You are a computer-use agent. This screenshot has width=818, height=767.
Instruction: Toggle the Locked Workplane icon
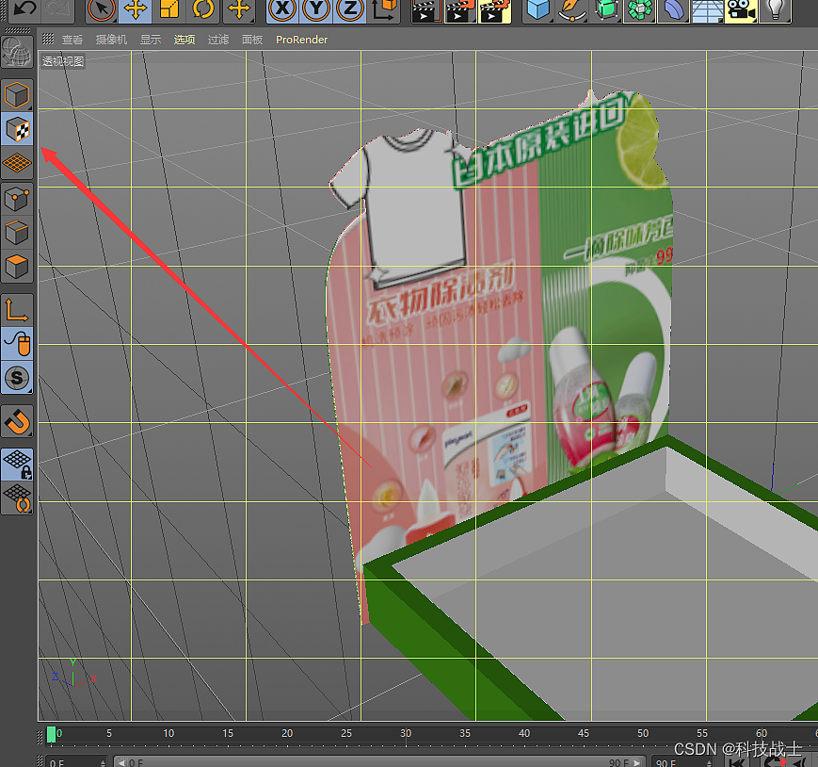17,465
